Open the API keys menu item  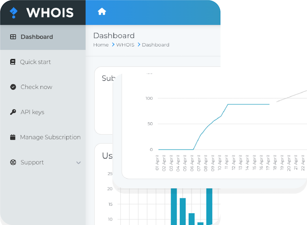click(33, 112)
